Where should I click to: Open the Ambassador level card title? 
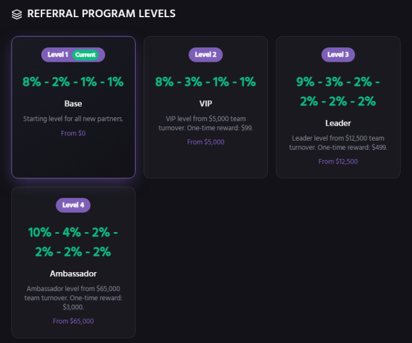(73, 274)
